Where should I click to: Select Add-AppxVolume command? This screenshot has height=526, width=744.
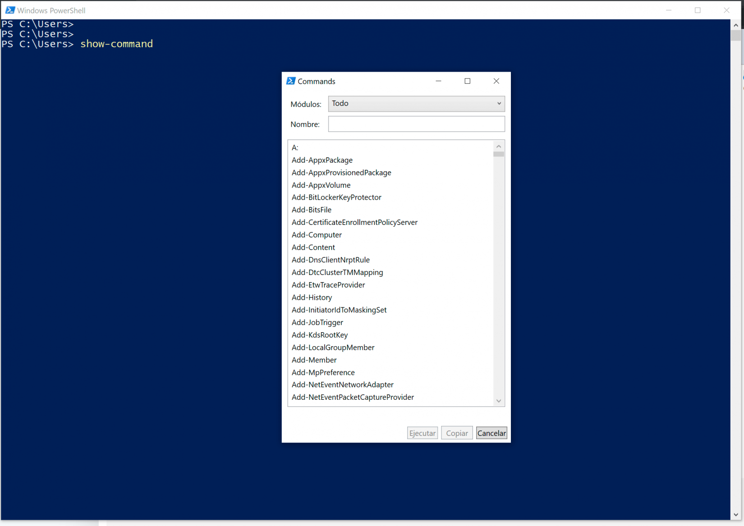321,185
